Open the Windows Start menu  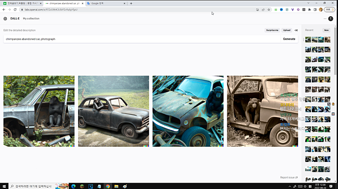click(4, 186)
